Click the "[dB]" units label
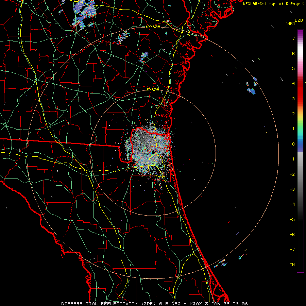The image size is (306, 306). pos(290,23)
